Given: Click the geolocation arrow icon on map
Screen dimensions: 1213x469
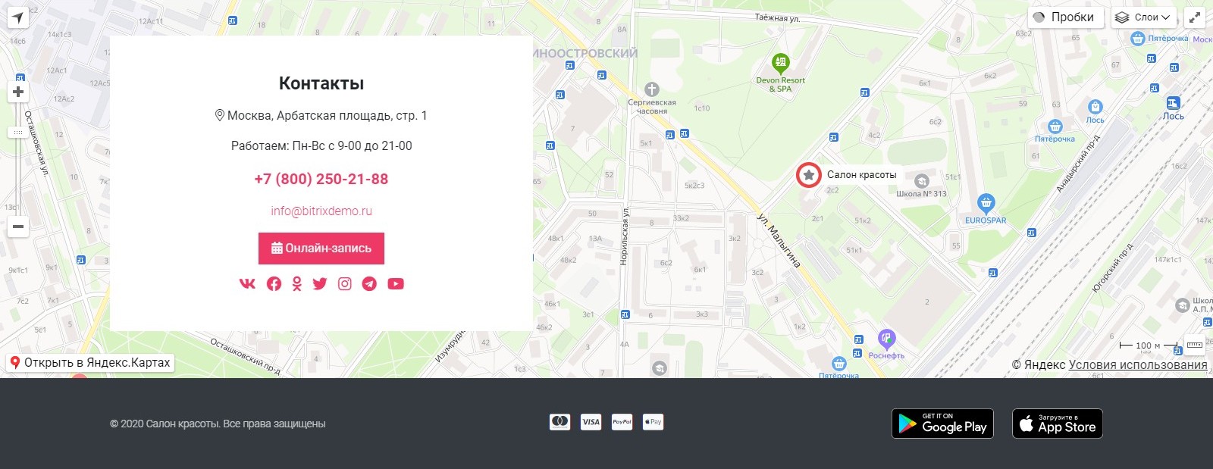Looking at the screenshot, I should pos(17,17).
